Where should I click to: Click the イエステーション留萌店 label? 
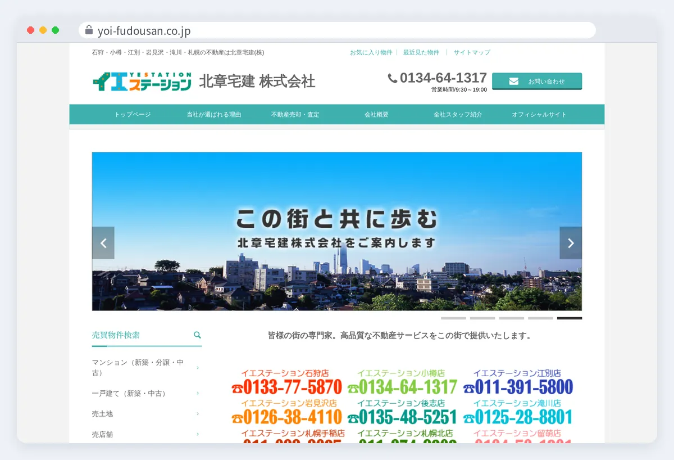tap(517, 433)
